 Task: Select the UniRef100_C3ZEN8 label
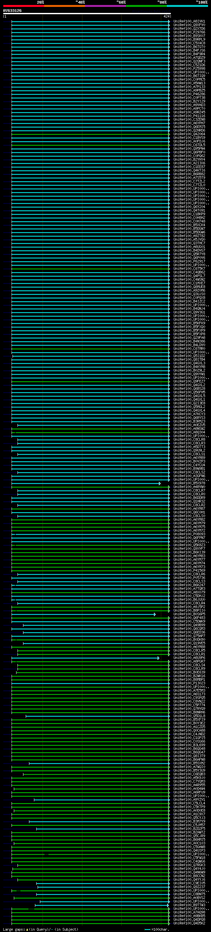pos(189,119)
